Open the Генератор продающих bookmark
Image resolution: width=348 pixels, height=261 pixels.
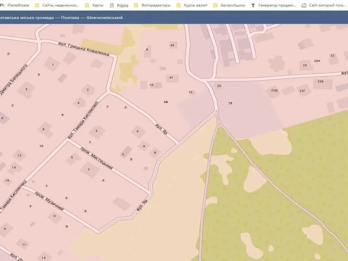[x=277, y=5]
